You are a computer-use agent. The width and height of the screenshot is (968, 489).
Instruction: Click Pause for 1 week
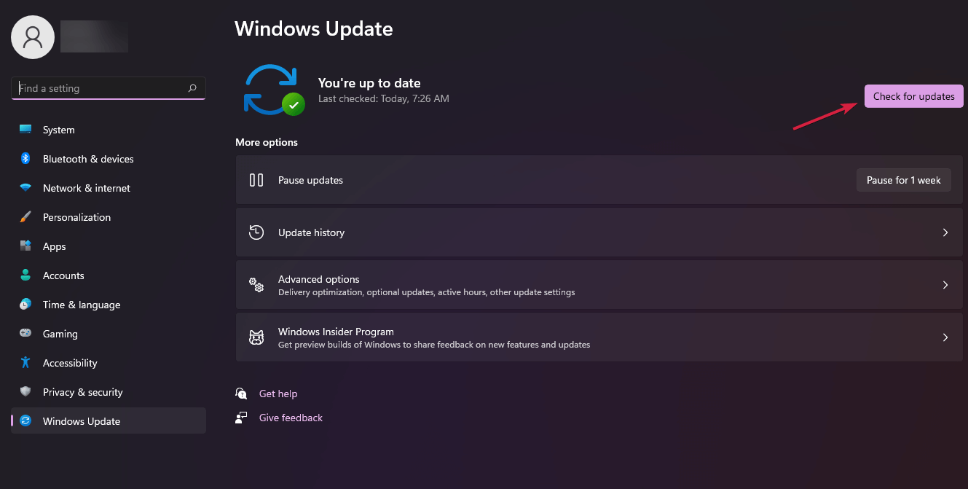point(903,179)
